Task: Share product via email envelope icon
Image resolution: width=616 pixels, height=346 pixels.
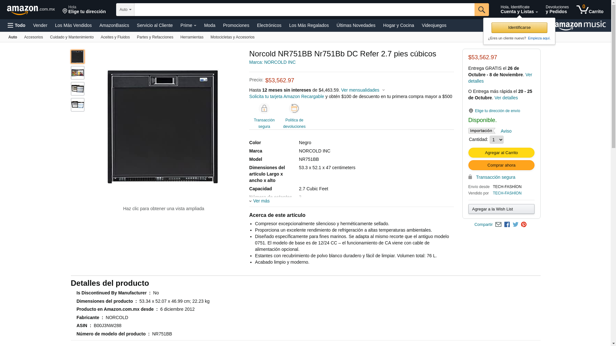Action: [x=498, y=225]
